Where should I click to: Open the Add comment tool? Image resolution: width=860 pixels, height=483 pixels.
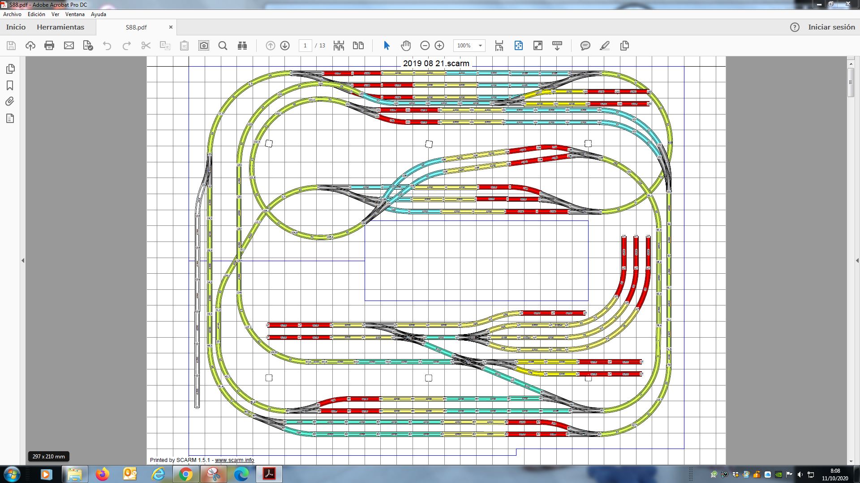click(585, 46)
